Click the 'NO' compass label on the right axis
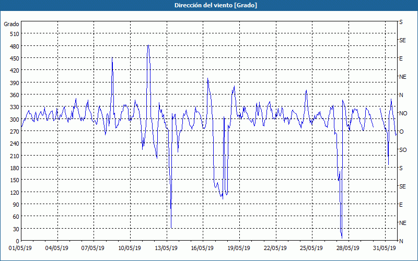This screenshot has width=418, height=261. (x=403, y=113)
